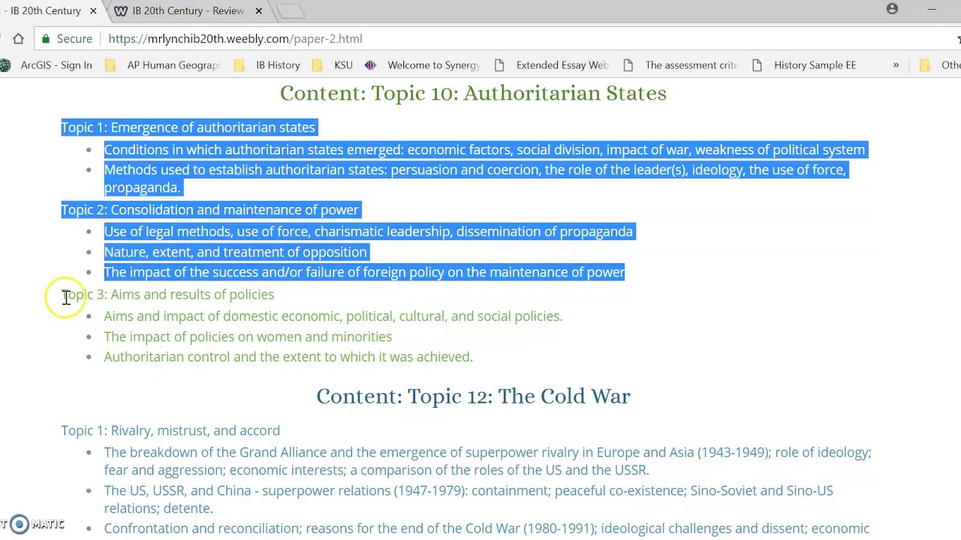Click Confrontation and reconciliation bullet
The height and width of the screenshot is (540, 961).
[x=487, y=529]
